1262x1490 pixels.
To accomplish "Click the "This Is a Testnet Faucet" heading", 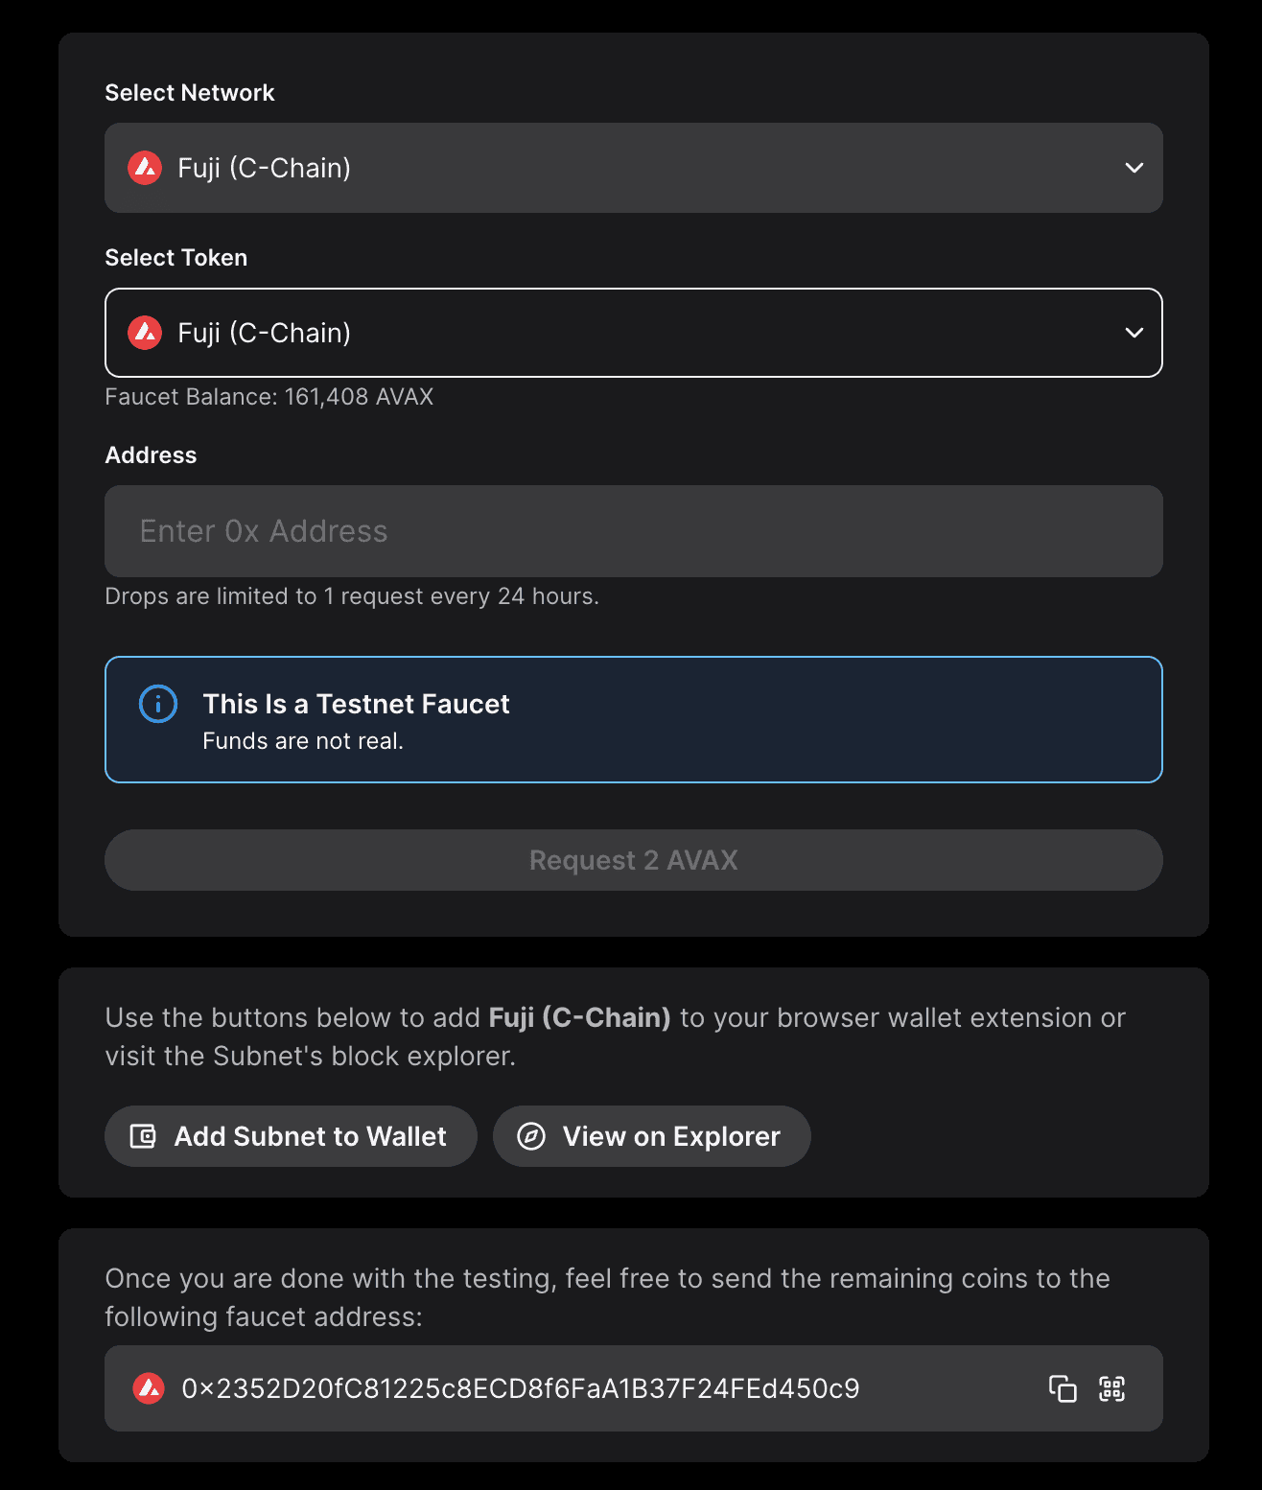I will pos(356,704).
